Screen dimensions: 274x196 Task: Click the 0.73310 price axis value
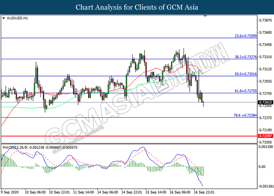pos(265,57)
